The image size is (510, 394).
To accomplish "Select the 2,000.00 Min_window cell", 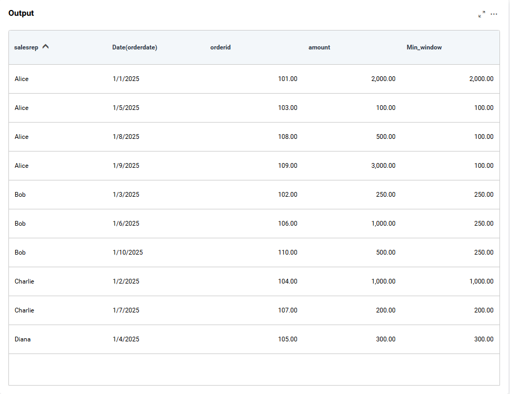I will point(481,79).
